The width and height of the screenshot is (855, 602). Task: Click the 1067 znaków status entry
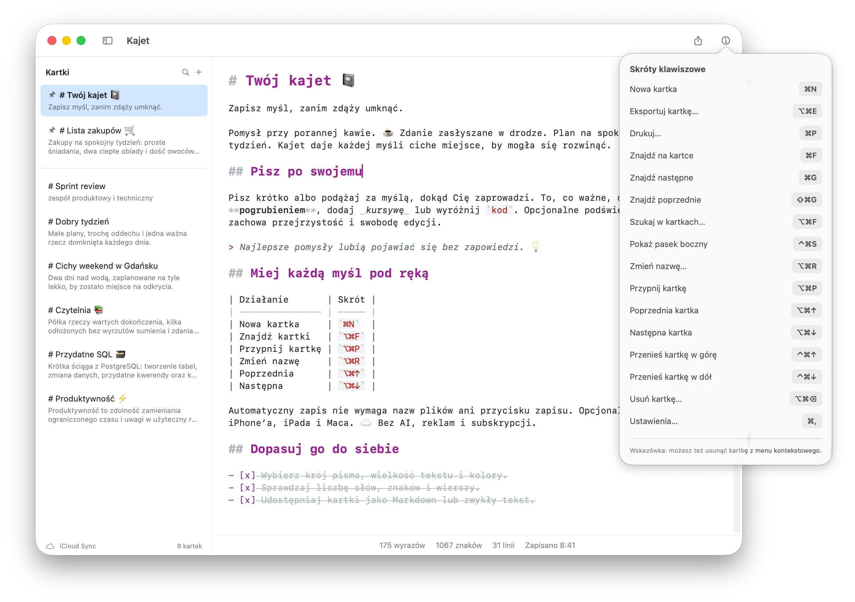pos(459,545)
